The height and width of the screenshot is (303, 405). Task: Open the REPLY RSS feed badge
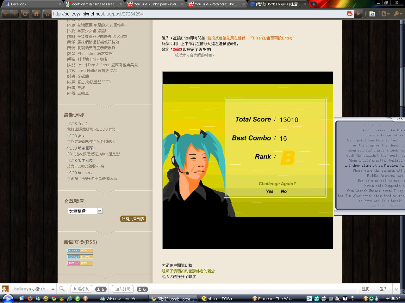(80, 263)
